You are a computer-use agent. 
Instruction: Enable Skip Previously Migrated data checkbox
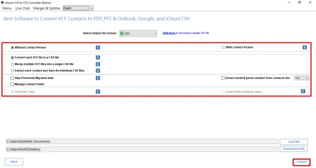tap(12, 78)
